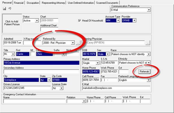Expand the Status dropdown
The image size is (174, 113).
(x=37, y=21)
